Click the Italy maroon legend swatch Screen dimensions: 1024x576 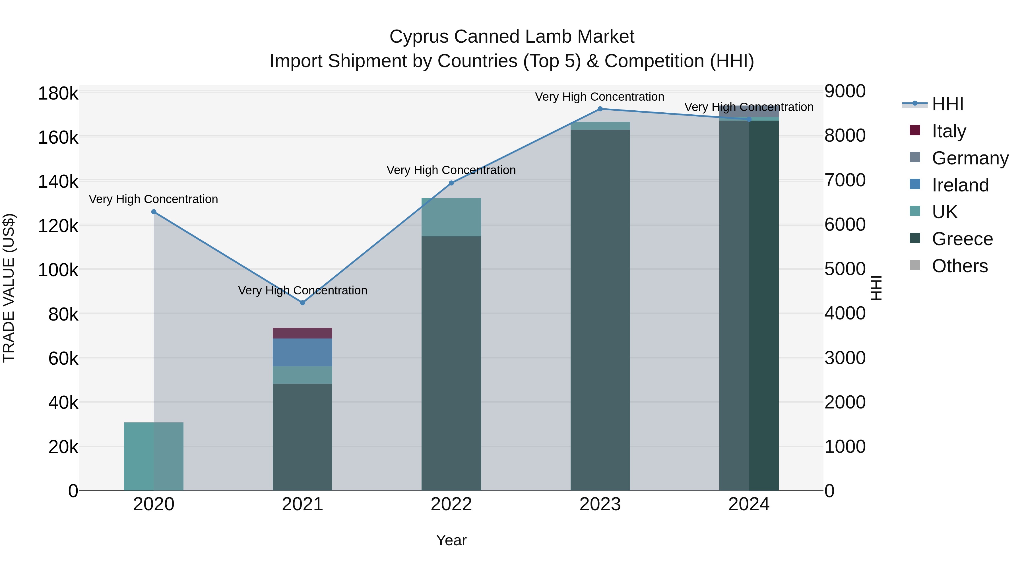pyautogui.click(x=915, y=130)
